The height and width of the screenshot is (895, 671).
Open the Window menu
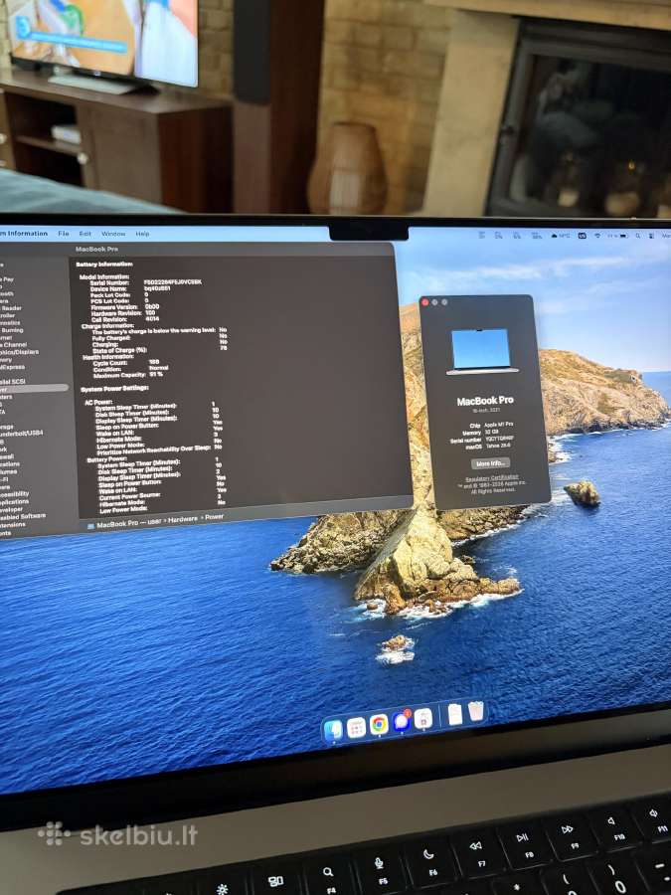pos(113,234)
